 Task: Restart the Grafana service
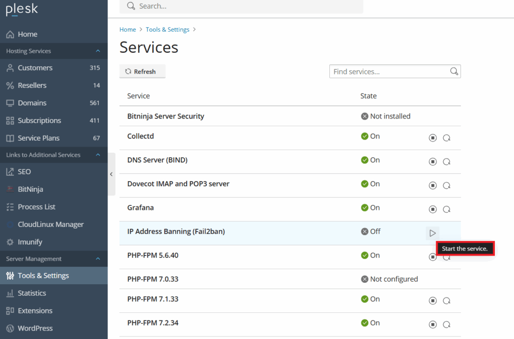(447, 209)
